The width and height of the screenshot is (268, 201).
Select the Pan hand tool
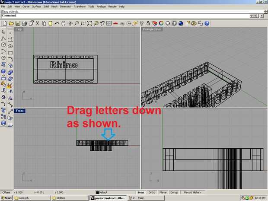tap(64, 23)
